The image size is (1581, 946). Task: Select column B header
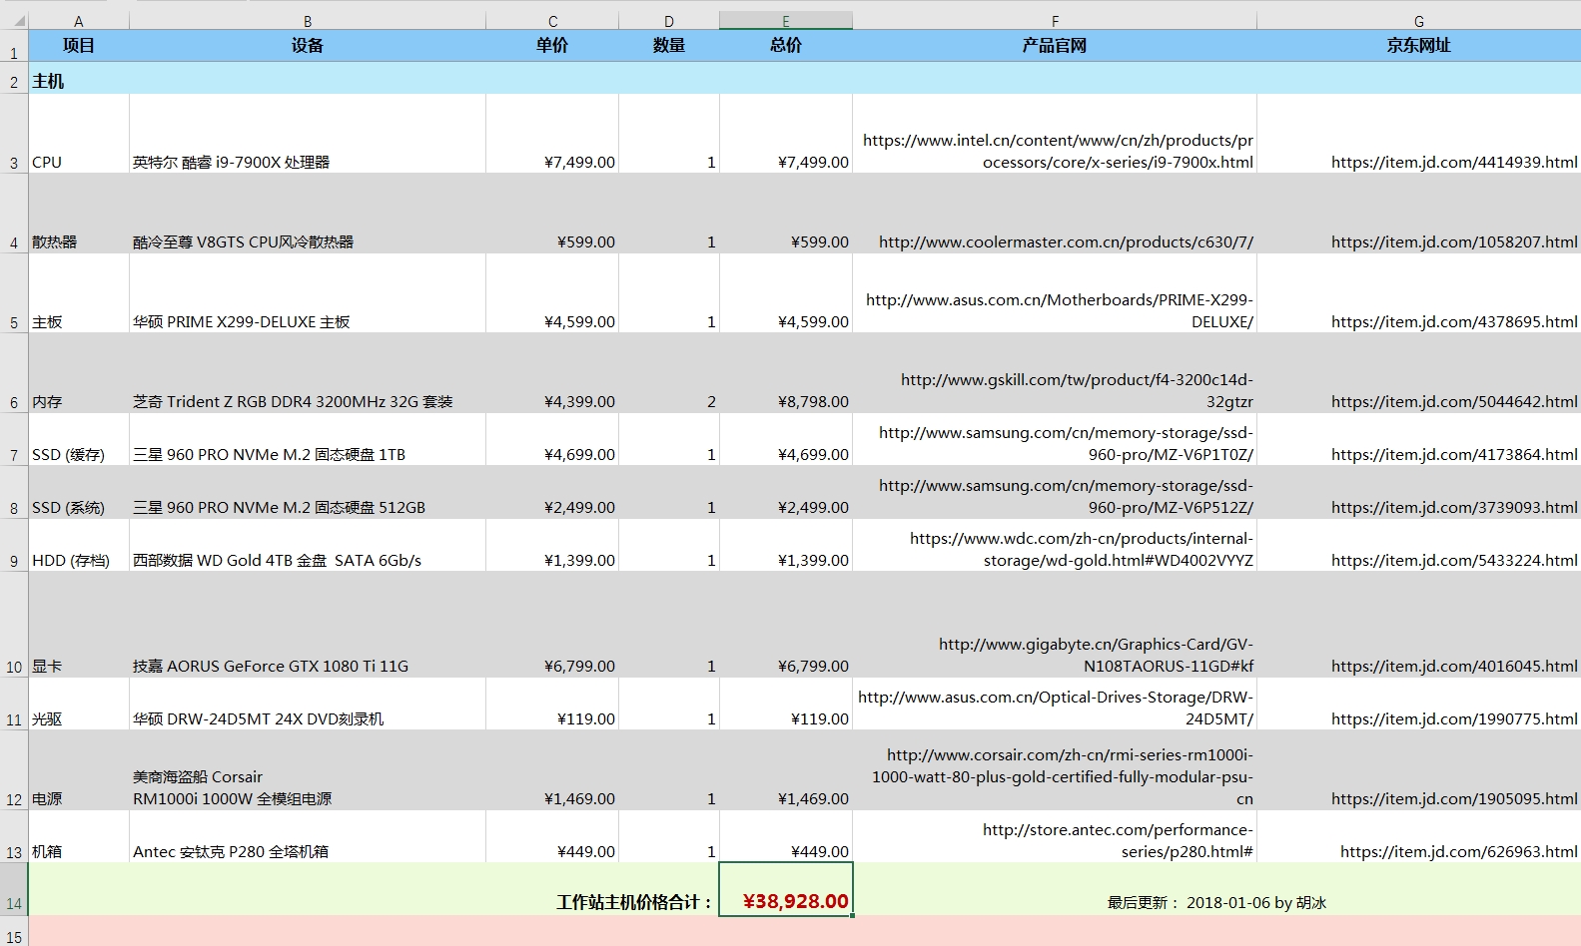tap(307, 21)
